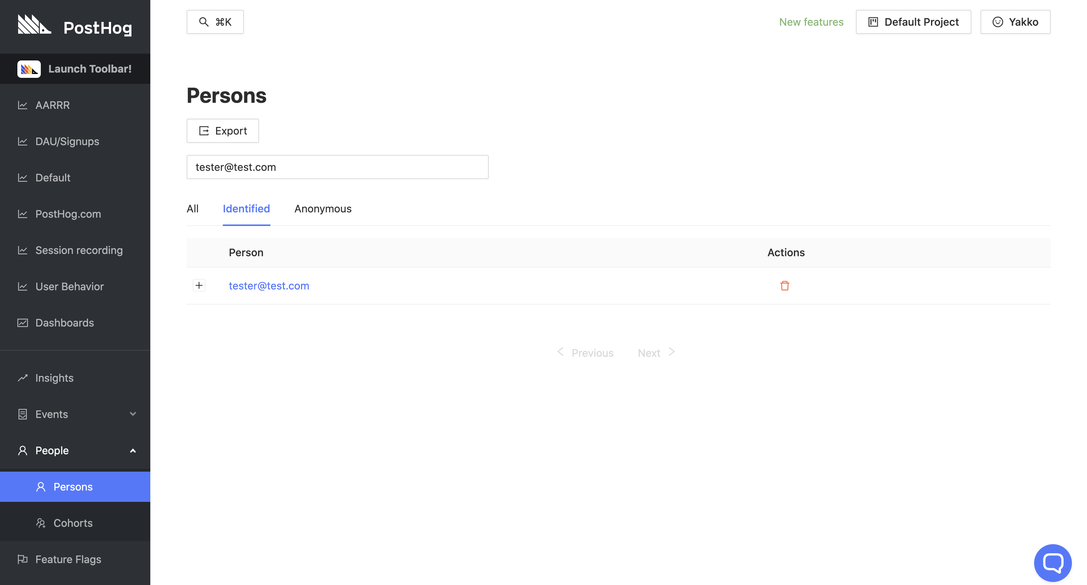Viewport: 1087px width, 585px height.
Task: Open the command palette search button
Action: 215,22
